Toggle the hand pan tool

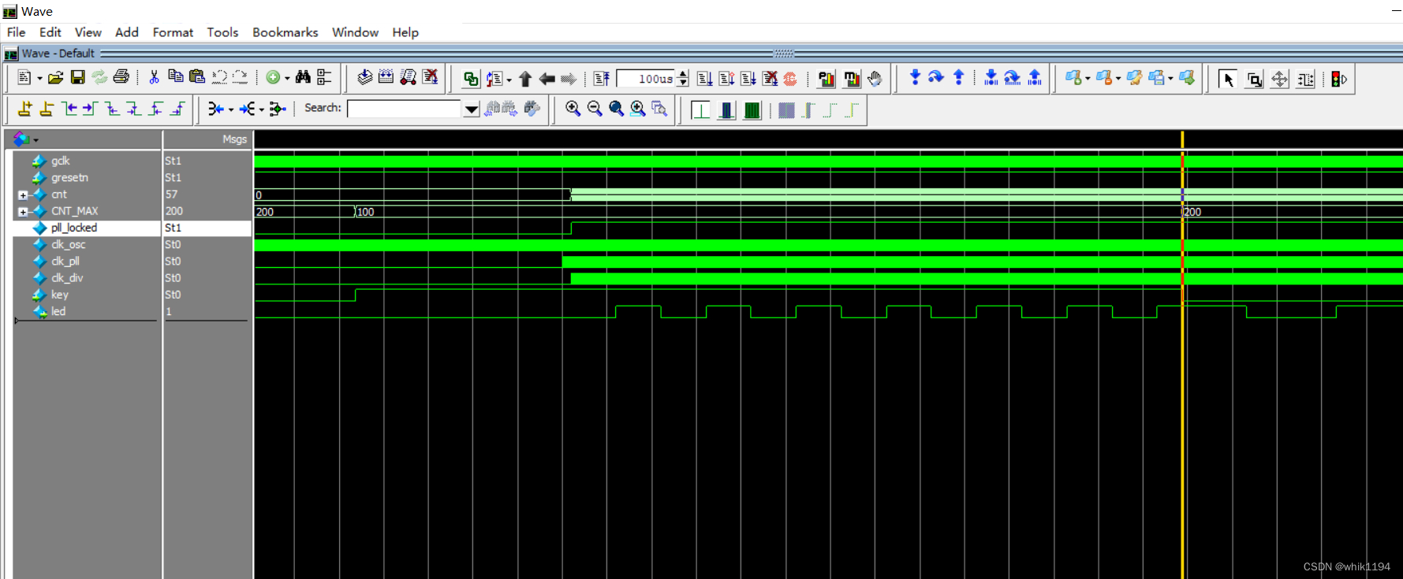(x=875, y=79)
